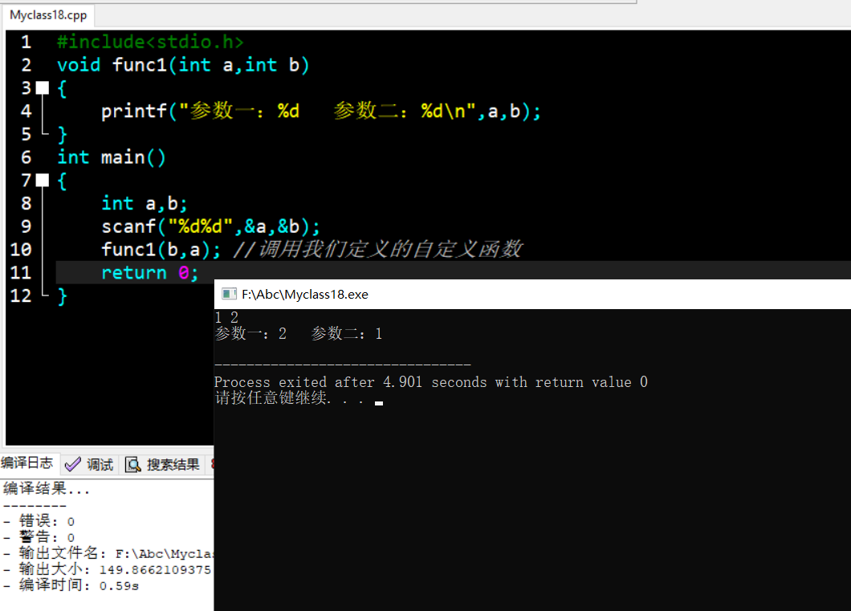Click line number 1 in the gutter
Viewport: 851px width, 611px height.
point(26,42)
